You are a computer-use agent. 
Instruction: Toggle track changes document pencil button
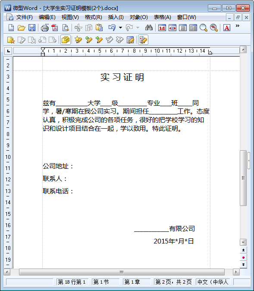[x=143, y=40]
